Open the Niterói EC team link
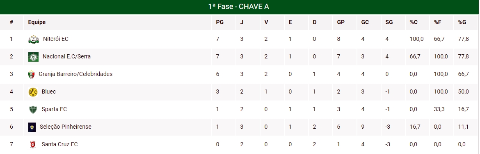 (x=56, y=39)
